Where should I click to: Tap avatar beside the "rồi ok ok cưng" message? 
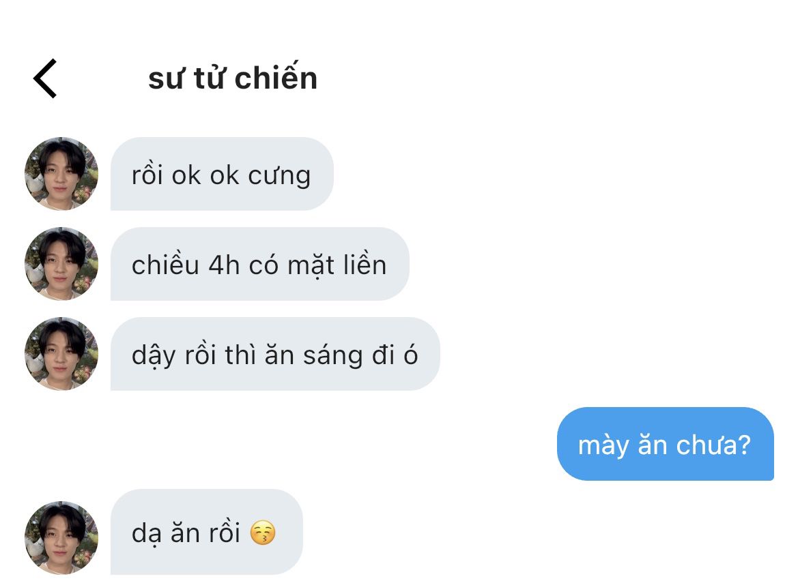[x=61, y=173]
